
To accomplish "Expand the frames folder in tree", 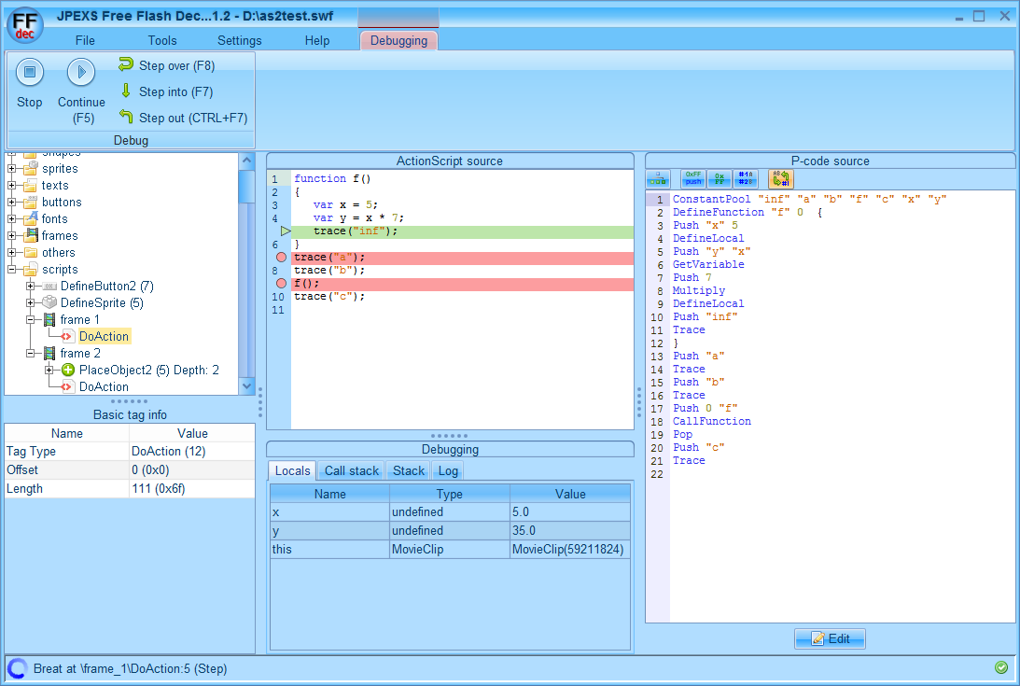I will [x=12, y=235].
